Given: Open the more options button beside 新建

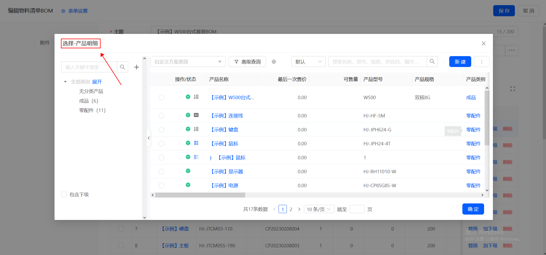Looking at the screenshot, I should pyautogui.click(x=481, y=62).
